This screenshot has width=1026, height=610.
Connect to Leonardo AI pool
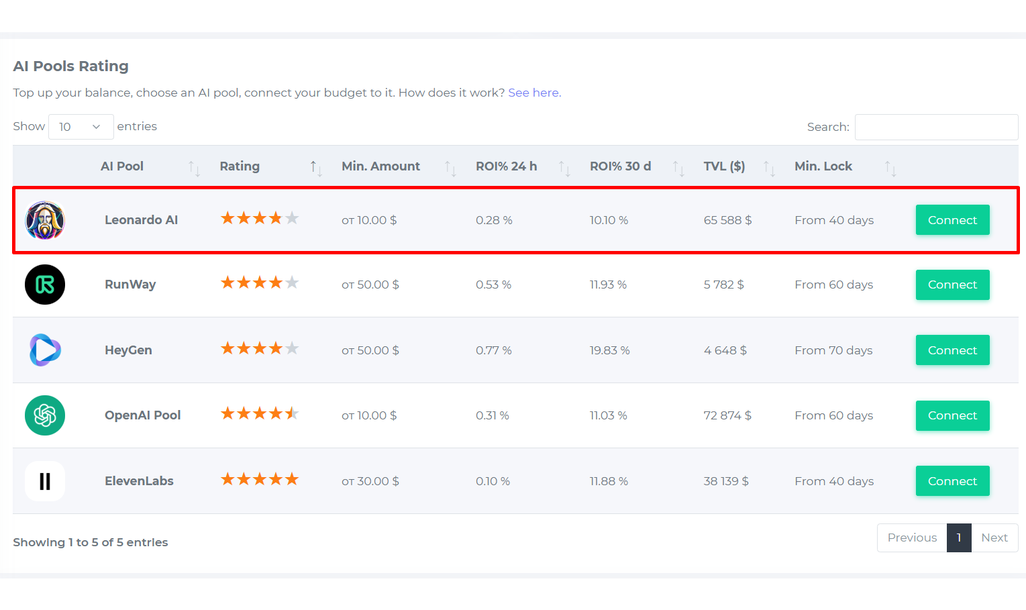(952, 220)
